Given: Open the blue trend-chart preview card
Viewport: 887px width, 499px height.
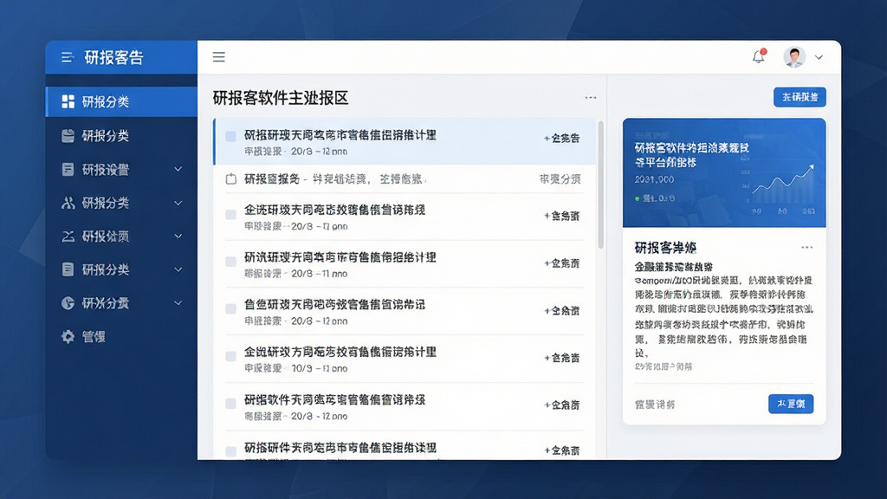Looking at the screenshot, I should (724, 172).
